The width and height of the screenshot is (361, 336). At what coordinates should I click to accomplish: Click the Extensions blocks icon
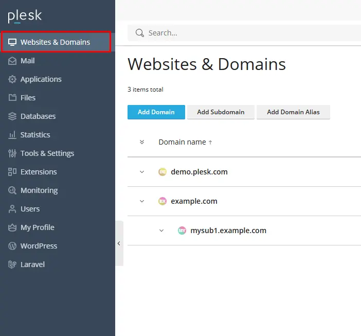point(12,172)
